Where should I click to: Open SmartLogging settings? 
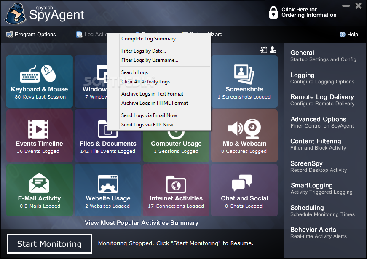[321, 188]
